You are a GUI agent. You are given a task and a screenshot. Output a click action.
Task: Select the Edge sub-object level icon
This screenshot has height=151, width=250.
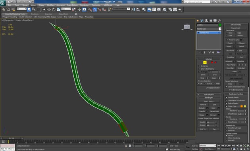(205, 62)
